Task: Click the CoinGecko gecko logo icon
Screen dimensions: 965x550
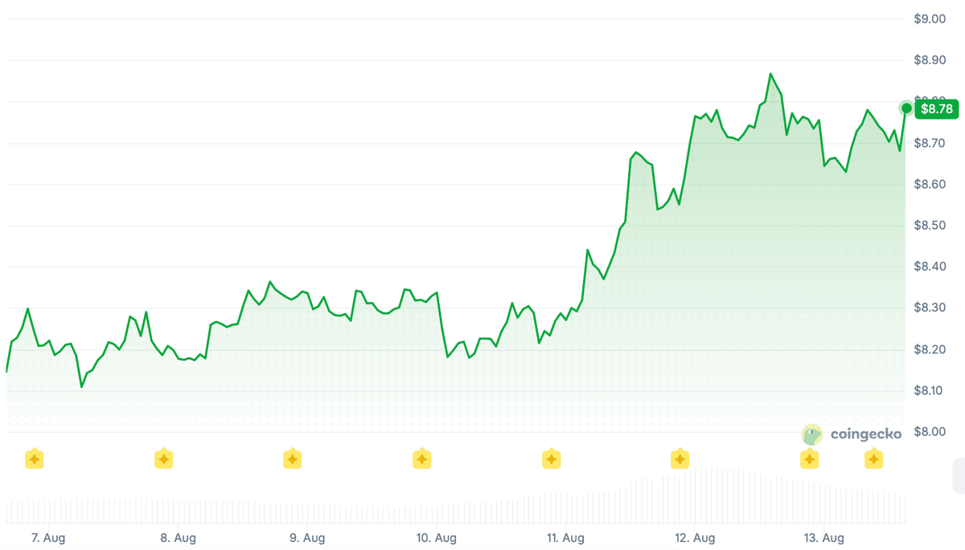Action: pyautogui.click(x=812, y=434)
